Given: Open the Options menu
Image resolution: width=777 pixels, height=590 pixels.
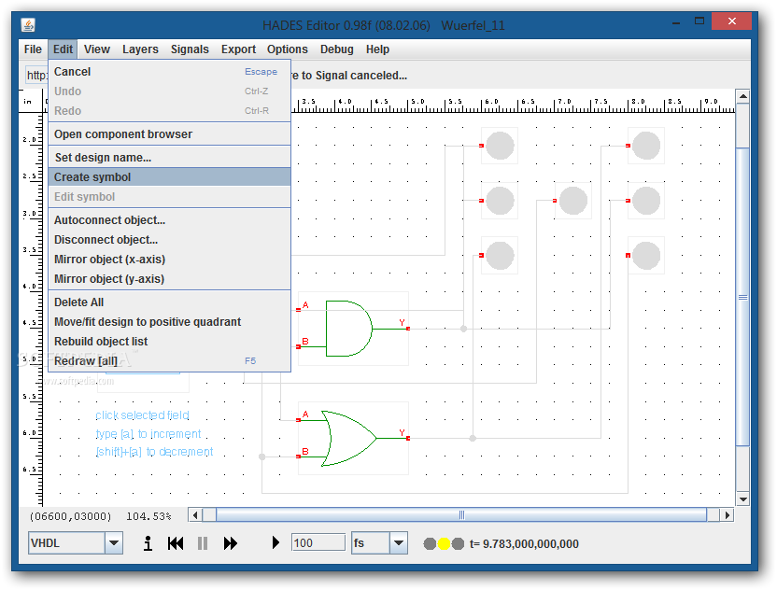Looking at the screenshot, I should pos(288,49).
